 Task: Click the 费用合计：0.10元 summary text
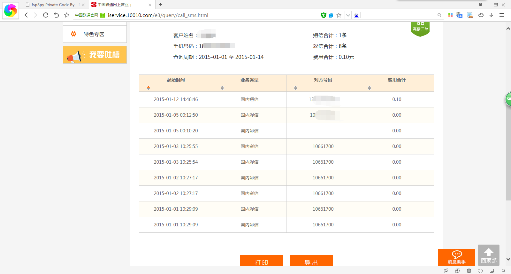point(333,57)
